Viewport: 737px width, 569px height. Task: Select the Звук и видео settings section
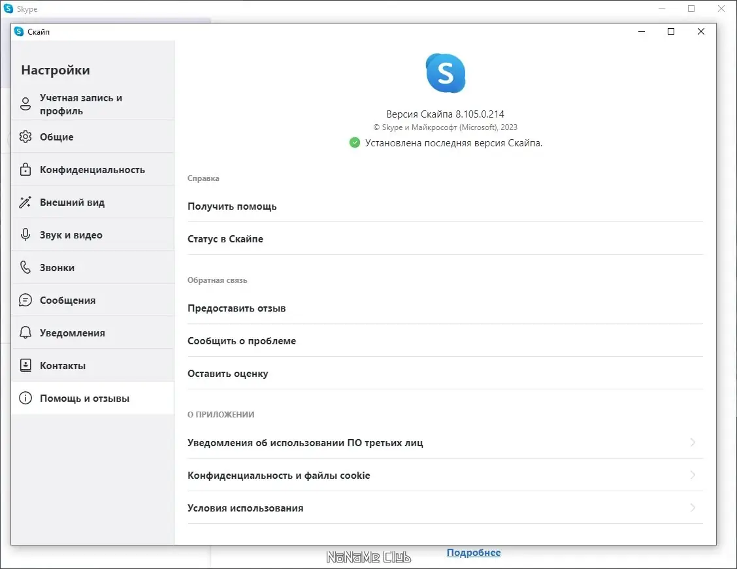pyautogui.click(x=93, y=235)
